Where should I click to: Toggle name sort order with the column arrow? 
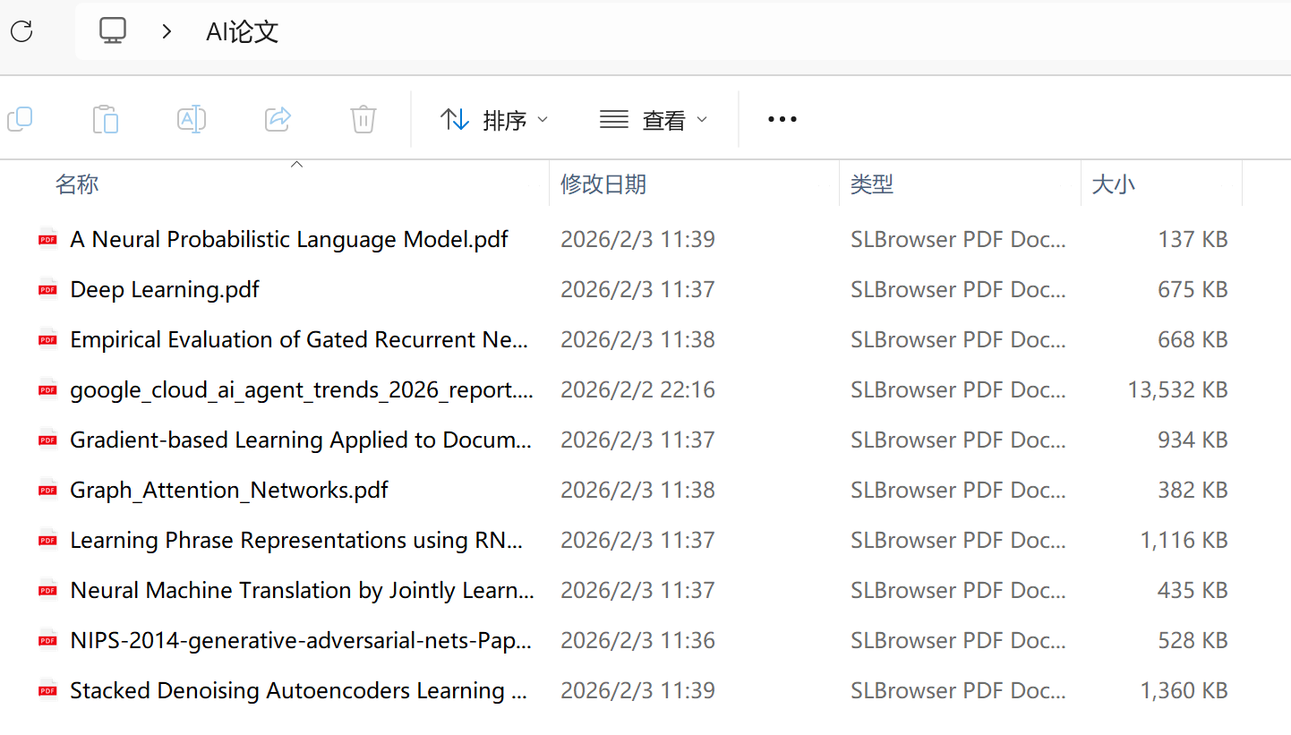pos(296,165)
